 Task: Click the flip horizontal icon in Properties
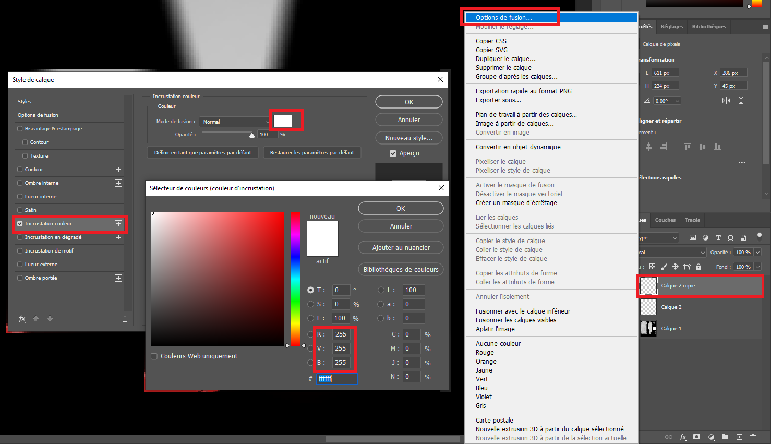pos(726,101)
